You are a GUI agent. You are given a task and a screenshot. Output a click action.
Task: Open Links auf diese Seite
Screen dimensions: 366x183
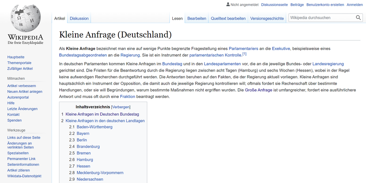(23, 137)
